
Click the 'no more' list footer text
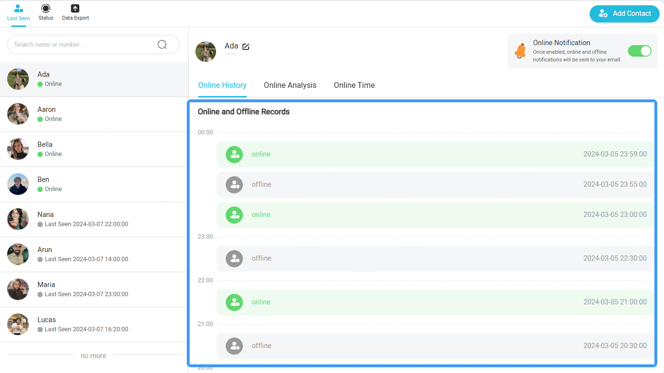pos(94,356)
